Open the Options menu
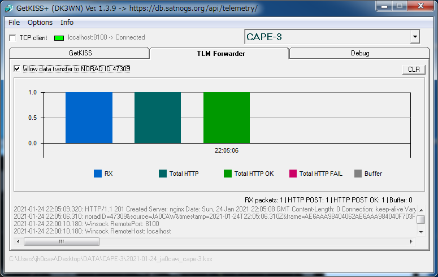 pos(40,23)
